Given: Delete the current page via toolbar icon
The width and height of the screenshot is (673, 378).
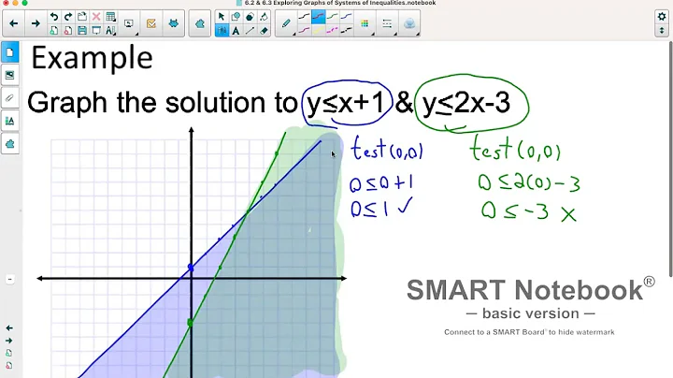Looking at the screenshot, I should (68, 31).
